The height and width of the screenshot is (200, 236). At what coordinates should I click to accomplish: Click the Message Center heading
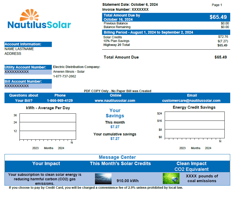[x=117, y=157]
